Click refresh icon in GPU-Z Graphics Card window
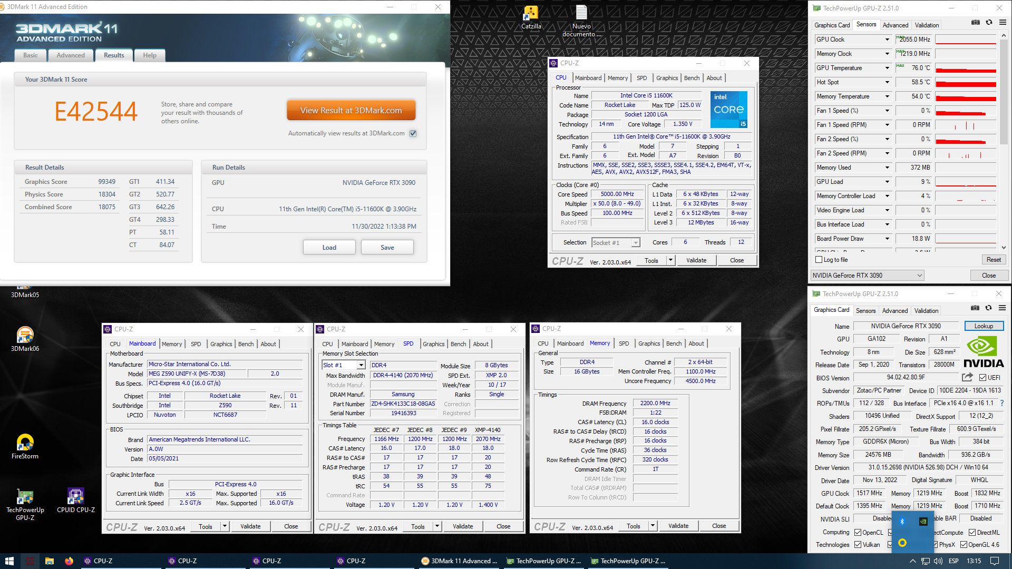The height and width of the screenshot is (569, 1012). (x=988, y=308)
